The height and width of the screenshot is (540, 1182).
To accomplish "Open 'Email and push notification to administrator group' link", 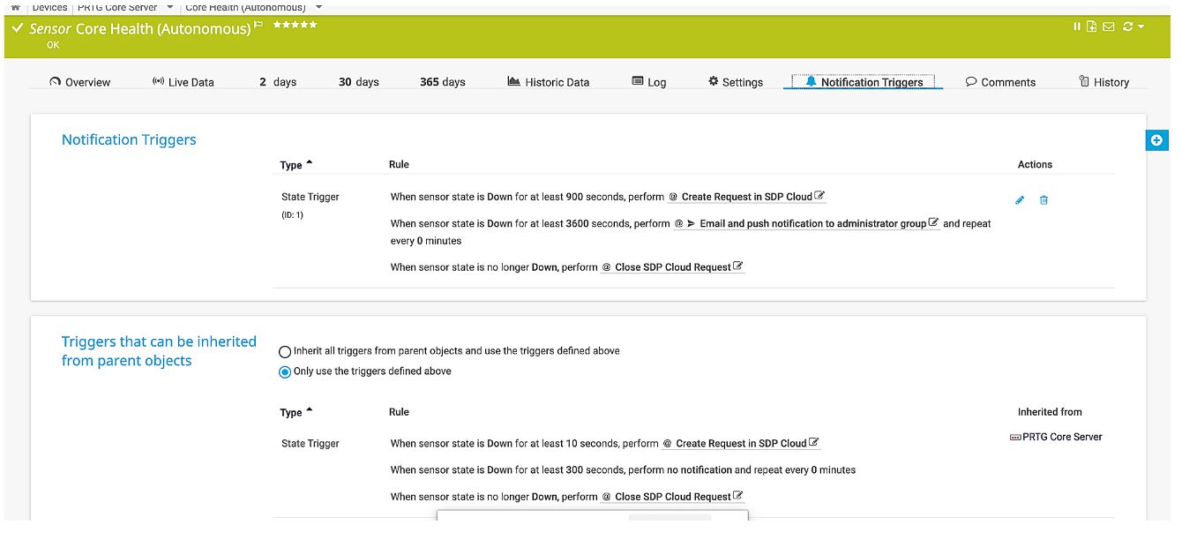I will (812, 224).
